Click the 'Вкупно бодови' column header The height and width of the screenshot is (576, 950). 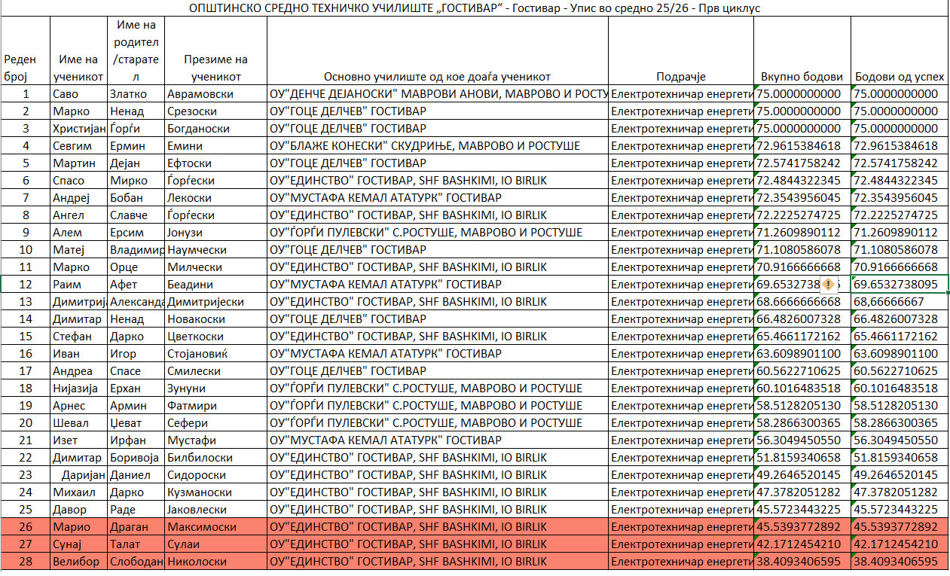802,77
